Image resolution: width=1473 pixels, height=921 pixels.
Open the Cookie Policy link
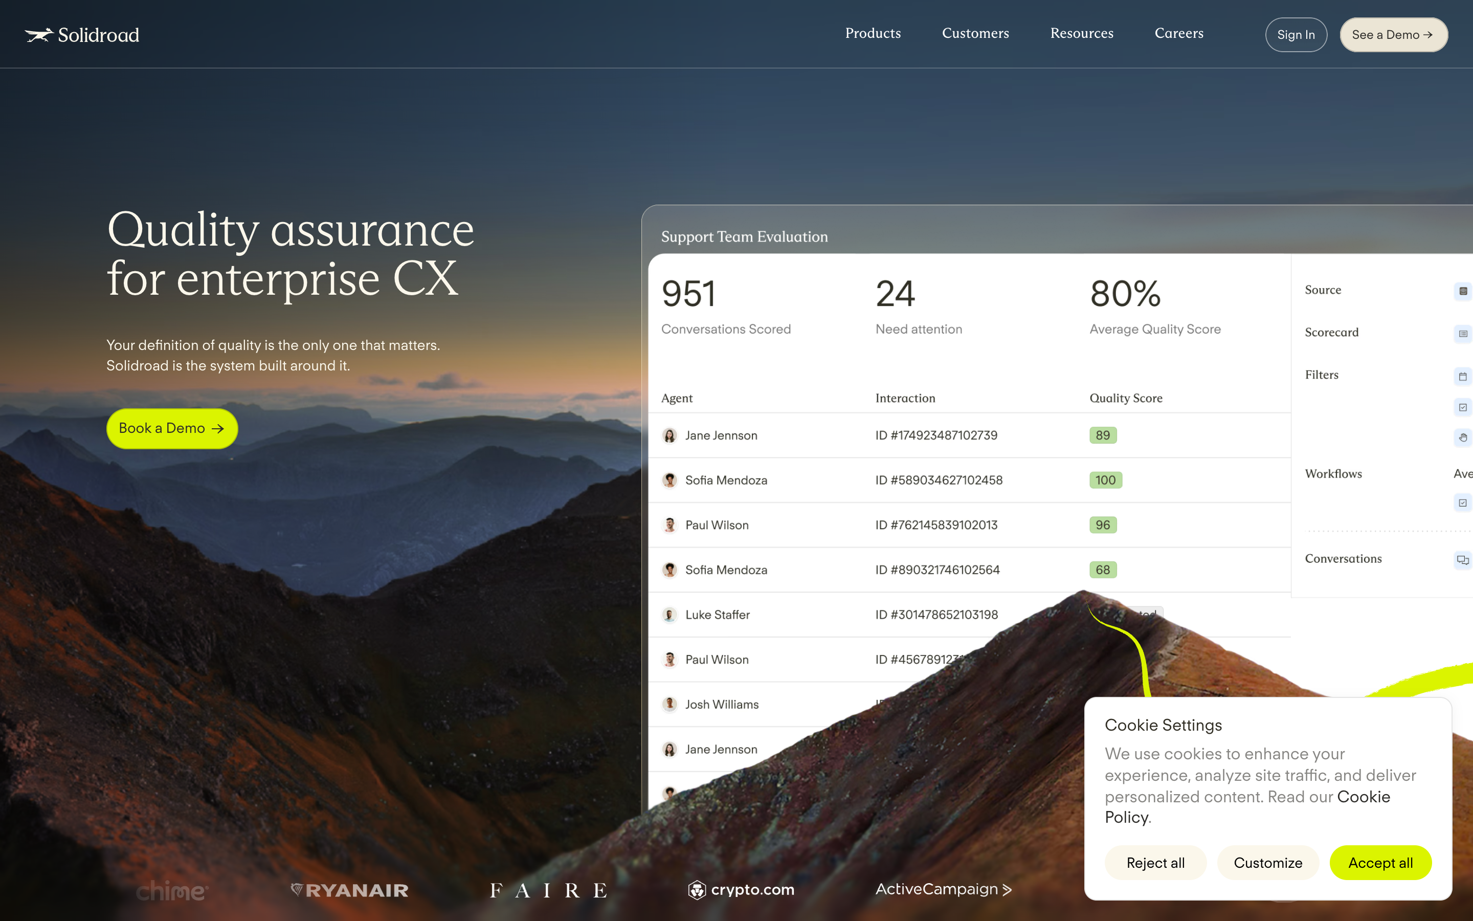click(x=1364, y=797)
